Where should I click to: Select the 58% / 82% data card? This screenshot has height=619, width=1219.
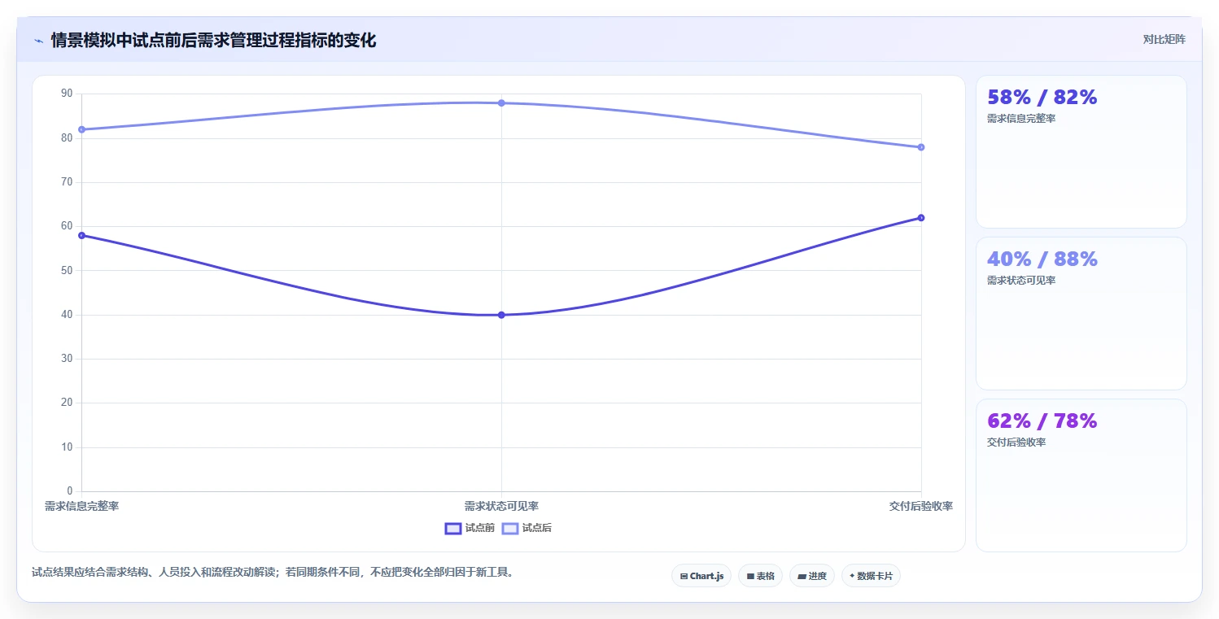1081,151
